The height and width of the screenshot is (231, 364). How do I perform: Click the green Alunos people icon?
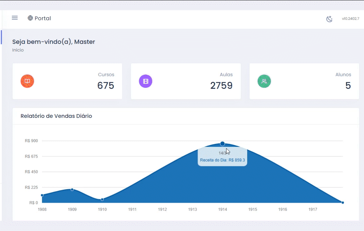pyautogui.click(x=264, y=81)
